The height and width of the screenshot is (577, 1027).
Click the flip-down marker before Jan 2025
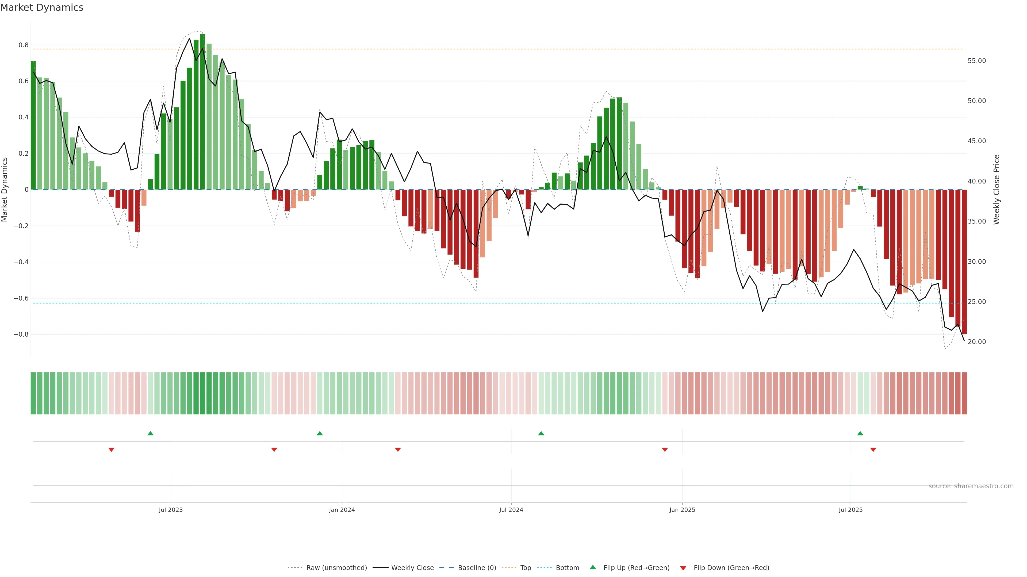click(665, 450)
